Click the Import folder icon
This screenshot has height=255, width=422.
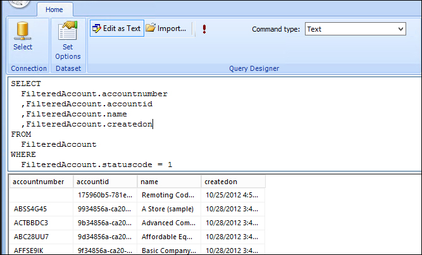coord(151,28)
